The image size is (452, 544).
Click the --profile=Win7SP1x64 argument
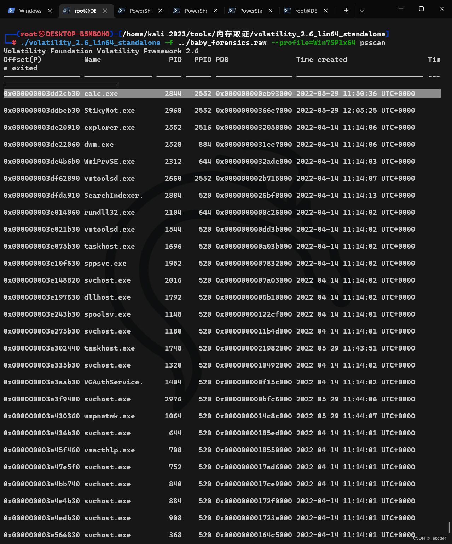coord(313,42)
